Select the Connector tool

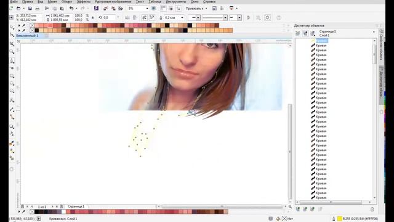point(12,117)
